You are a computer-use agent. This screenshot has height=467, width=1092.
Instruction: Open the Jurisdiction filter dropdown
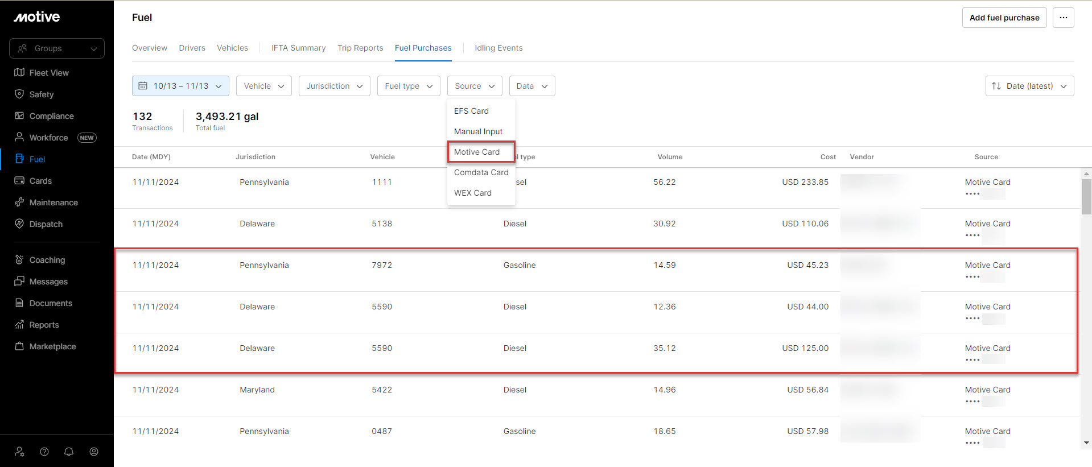[335, 86]
